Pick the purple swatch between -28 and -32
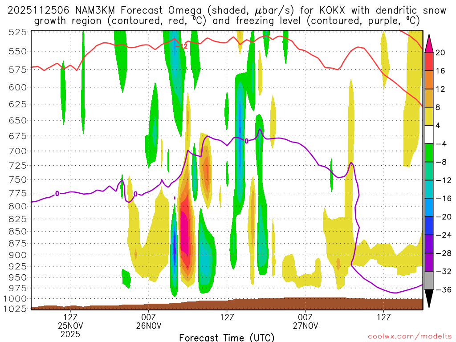456x342 pixels. (429, 262)
